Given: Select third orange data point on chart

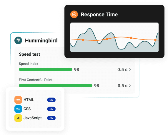Looking at the screenshot, I should (131, 38).
